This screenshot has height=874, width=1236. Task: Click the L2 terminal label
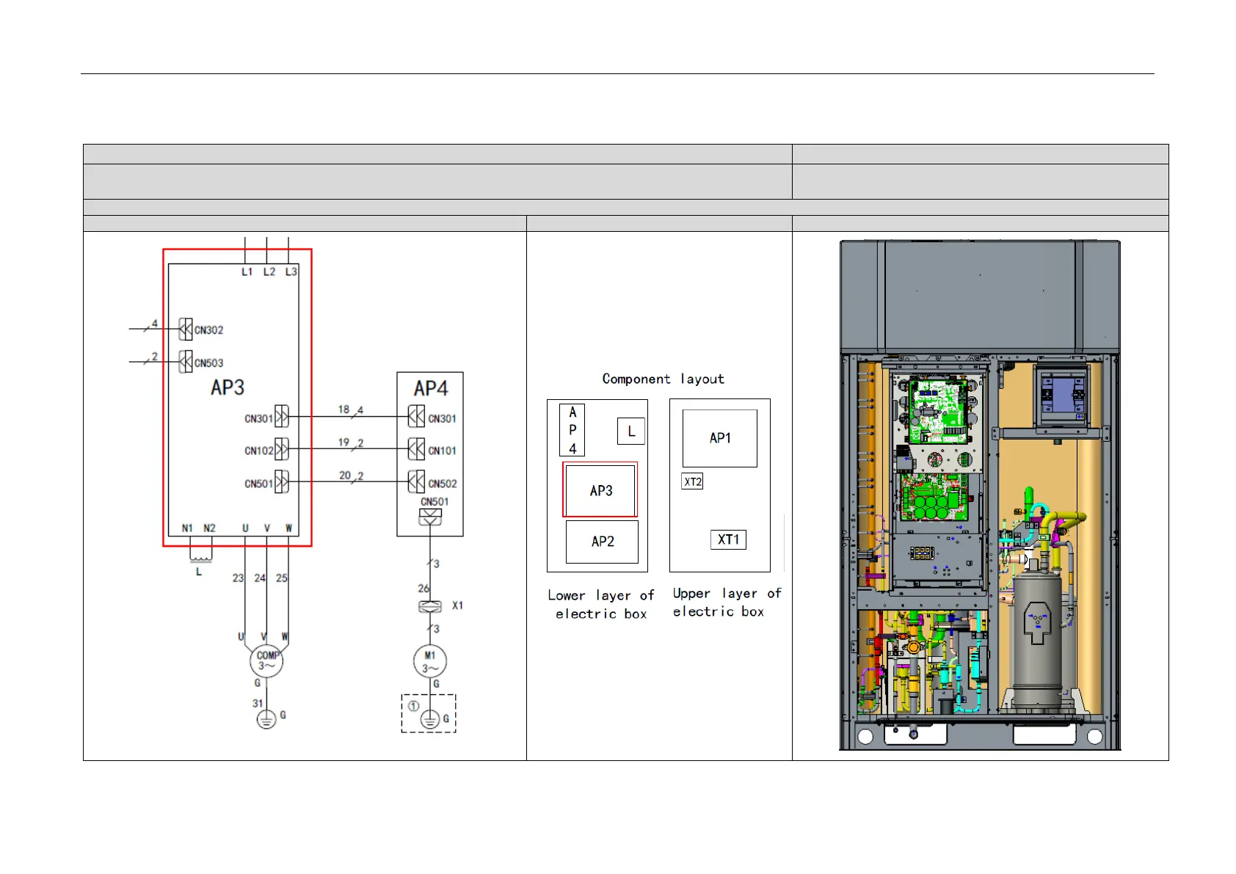[x=269, y=272]
